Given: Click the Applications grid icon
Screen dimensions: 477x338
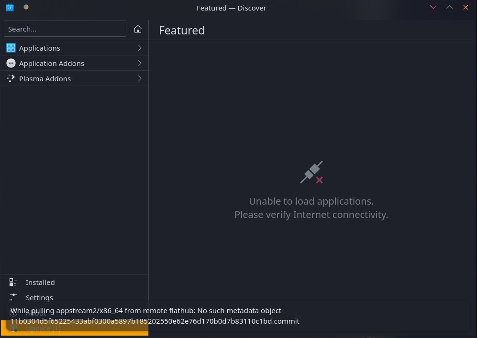Looking at the screenshot, I should (x=11, y=48).
